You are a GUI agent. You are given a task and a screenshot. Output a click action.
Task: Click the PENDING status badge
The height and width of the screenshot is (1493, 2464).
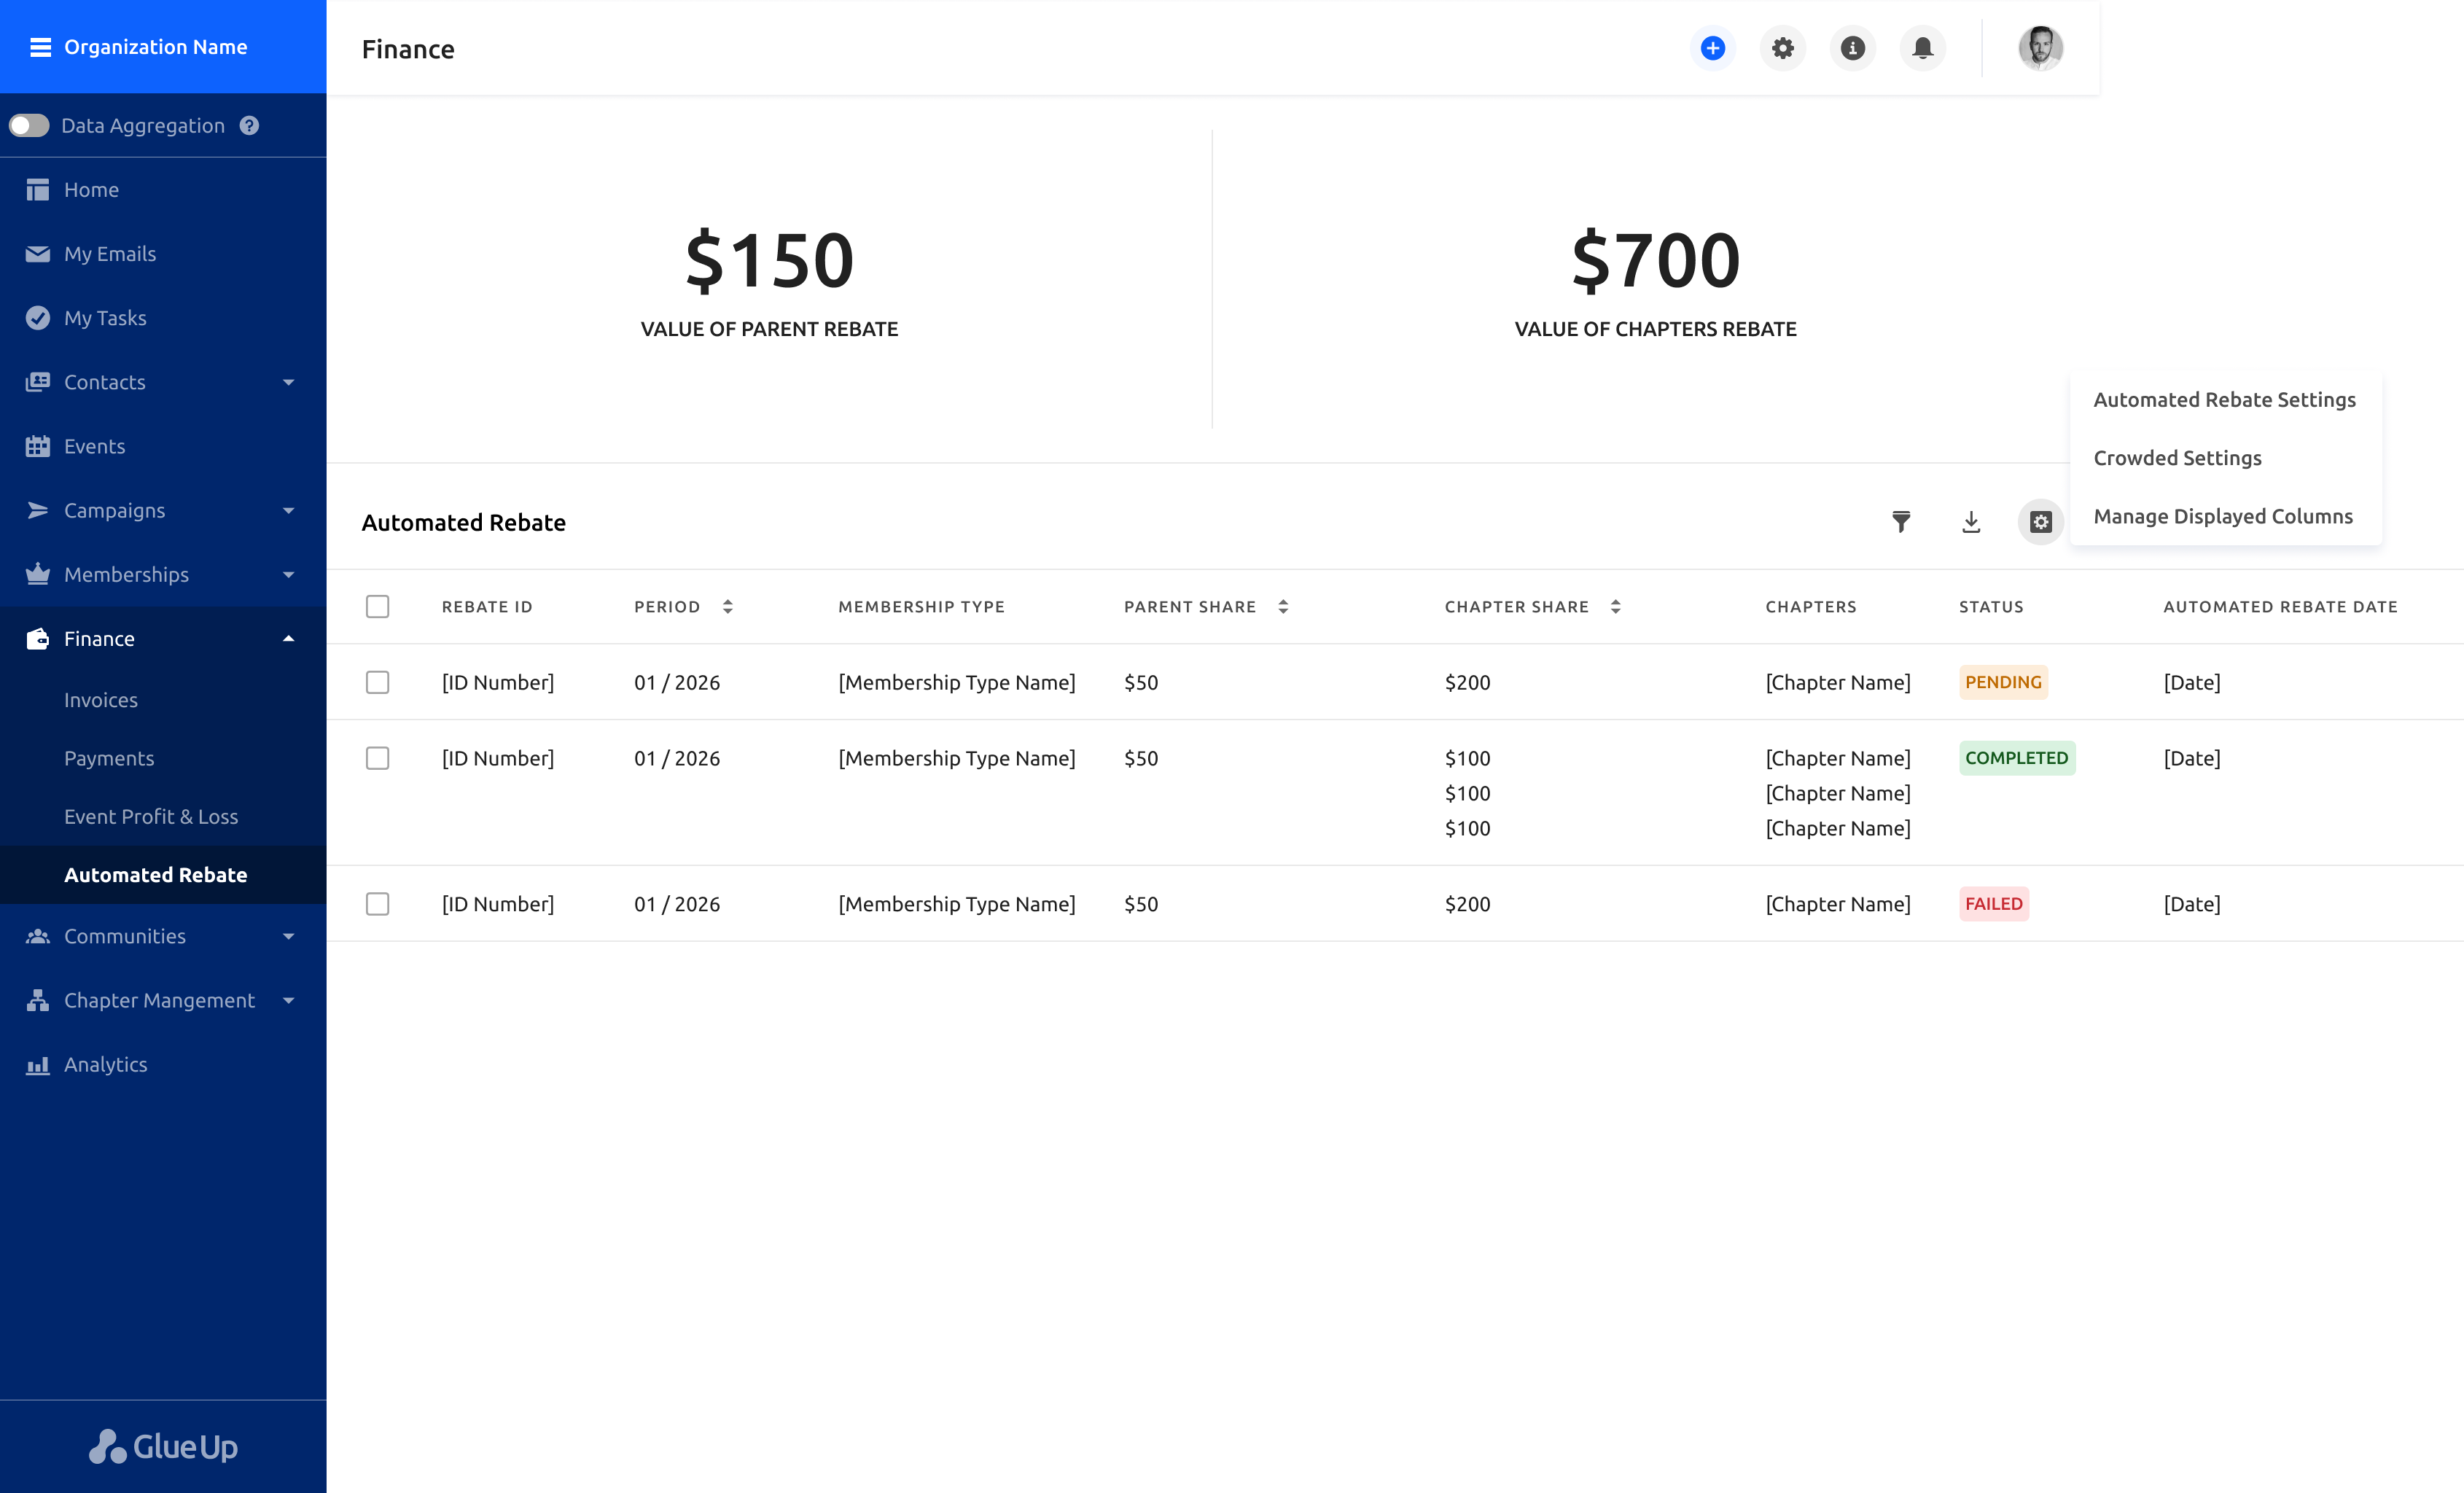click(x=2003, y=682)
